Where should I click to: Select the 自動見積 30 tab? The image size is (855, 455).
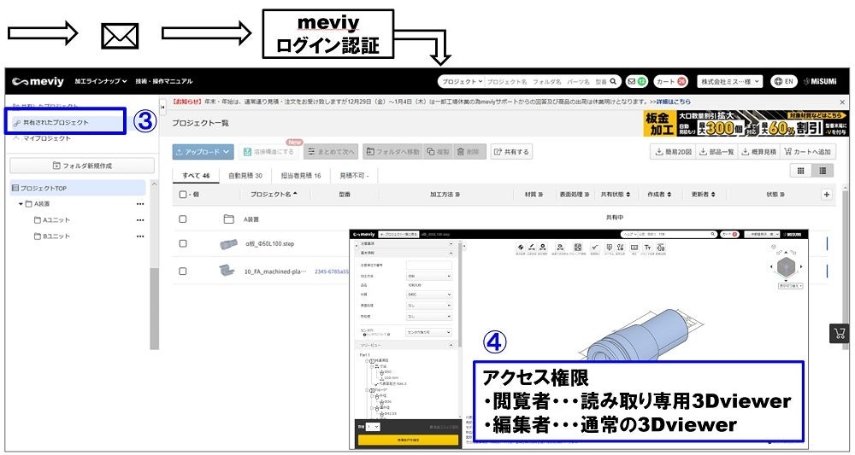(x=245, y=175)
